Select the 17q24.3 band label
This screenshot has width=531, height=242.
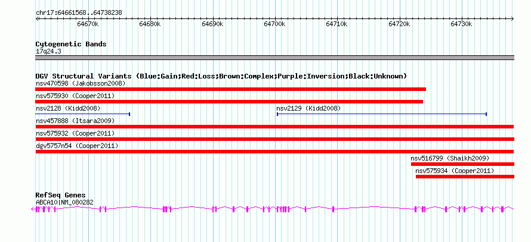(48, 52)
